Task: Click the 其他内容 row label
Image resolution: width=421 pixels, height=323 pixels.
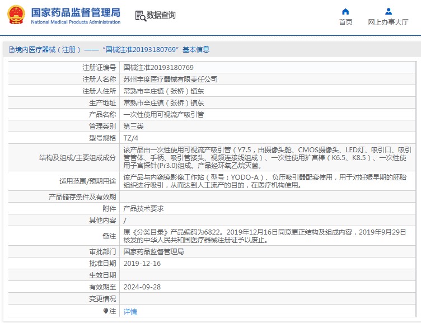Action: click(102, 221)
